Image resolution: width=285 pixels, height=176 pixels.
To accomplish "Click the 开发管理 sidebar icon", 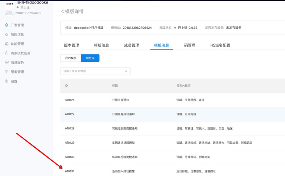I will point(7,25).
